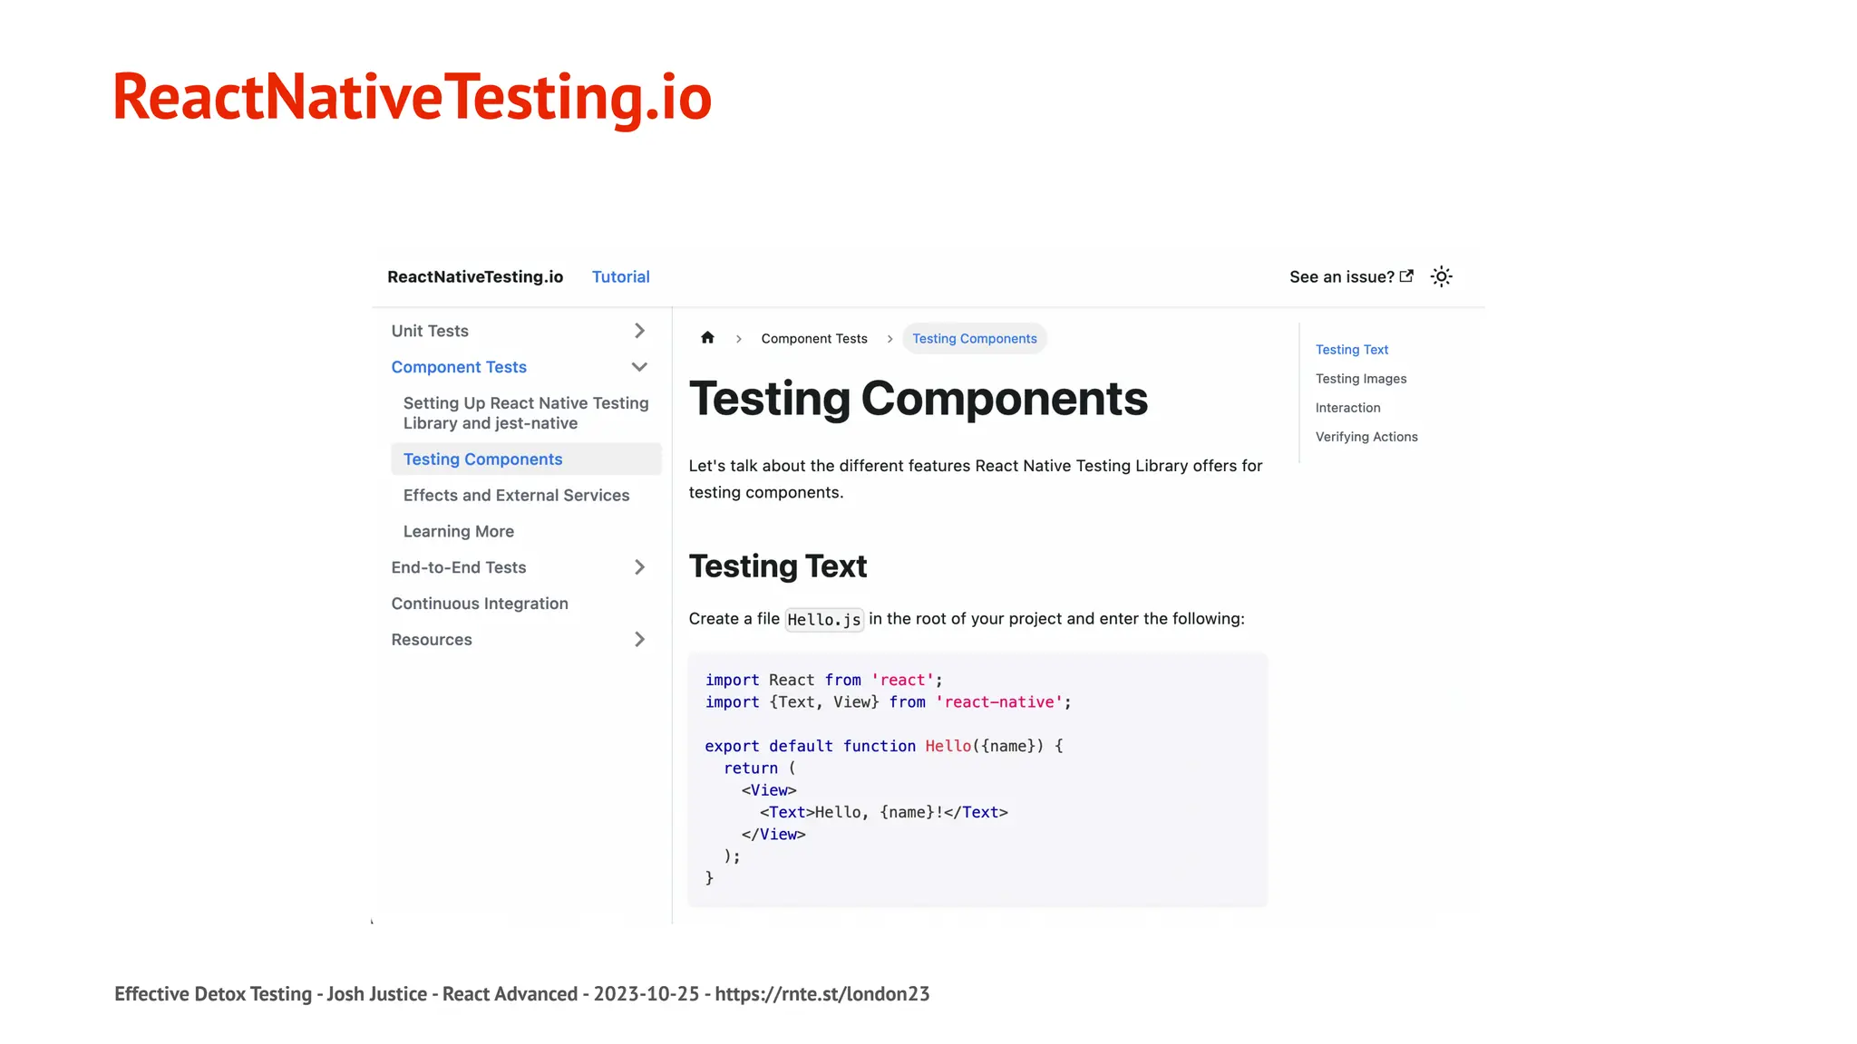Click the external link icon beside See an issue
The image size is (1857, 1044).
pos(1406,276)
